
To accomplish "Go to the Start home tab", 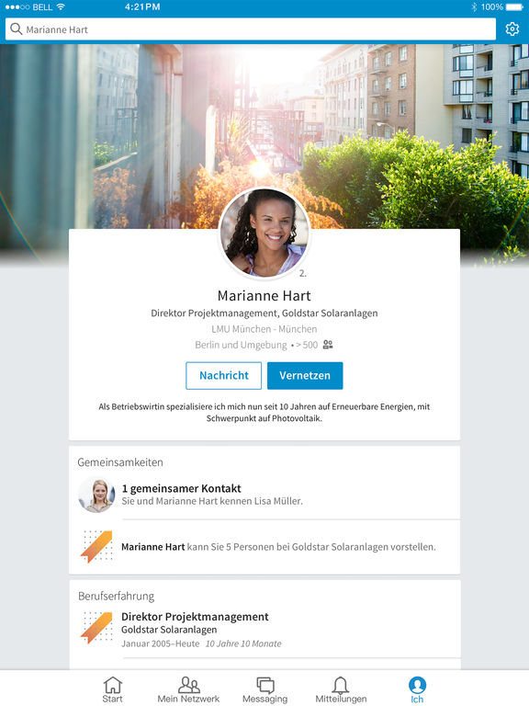I will coord(112,689).
